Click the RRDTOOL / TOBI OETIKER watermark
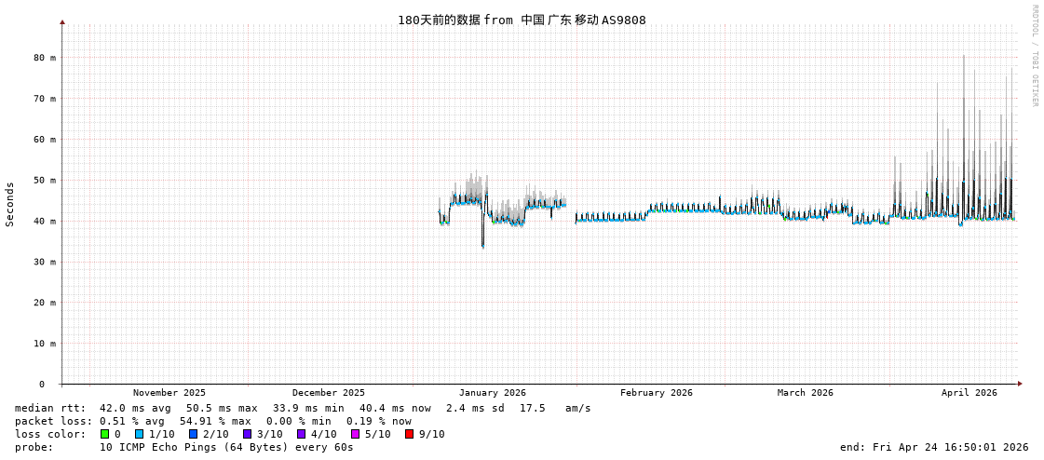Screen dimensions: 1044x460 [x=1034, y=56]
